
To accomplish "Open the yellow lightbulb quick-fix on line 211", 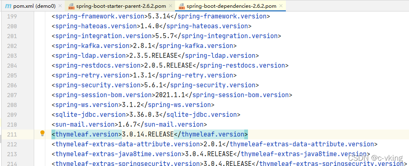I will (42, 134).
